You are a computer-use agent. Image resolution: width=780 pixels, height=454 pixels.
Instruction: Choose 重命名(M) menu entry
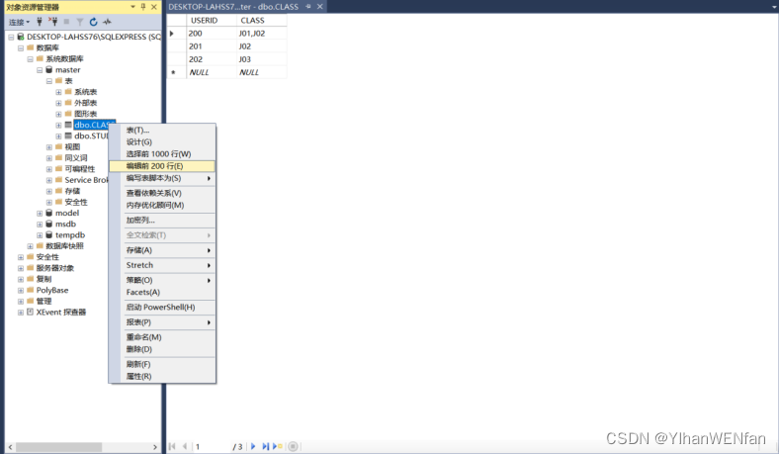(x=162, y=337)
